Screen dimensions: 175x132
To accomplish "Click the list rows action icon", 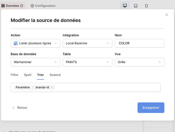I will (16, 43).
